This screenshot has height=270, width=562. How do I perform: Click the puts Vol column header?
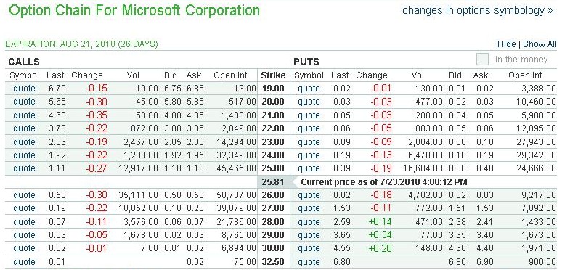pyautogui.click(x=418, y=75)
